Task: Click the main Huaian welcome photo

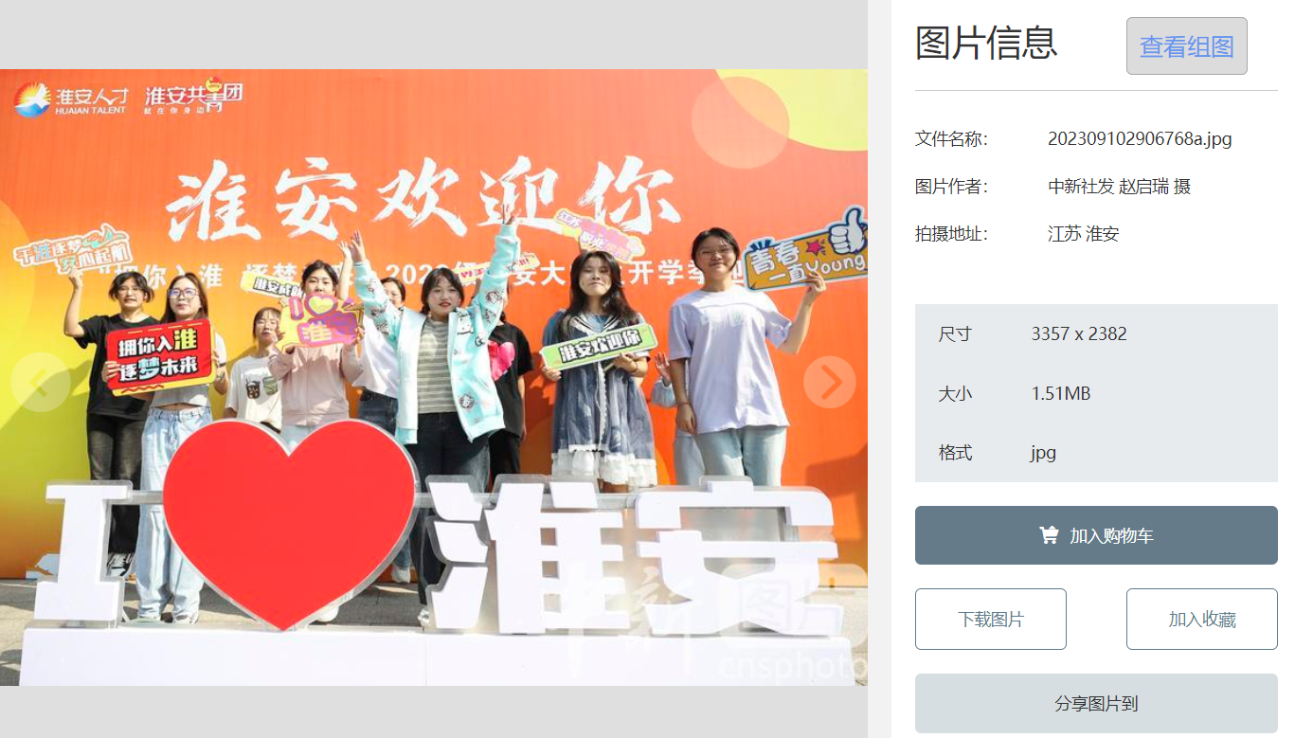Action: (434, 377)
